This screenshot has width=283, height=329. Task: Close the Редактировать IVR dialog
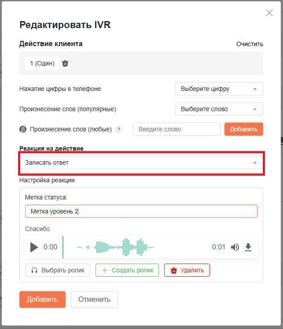point(269,13)
